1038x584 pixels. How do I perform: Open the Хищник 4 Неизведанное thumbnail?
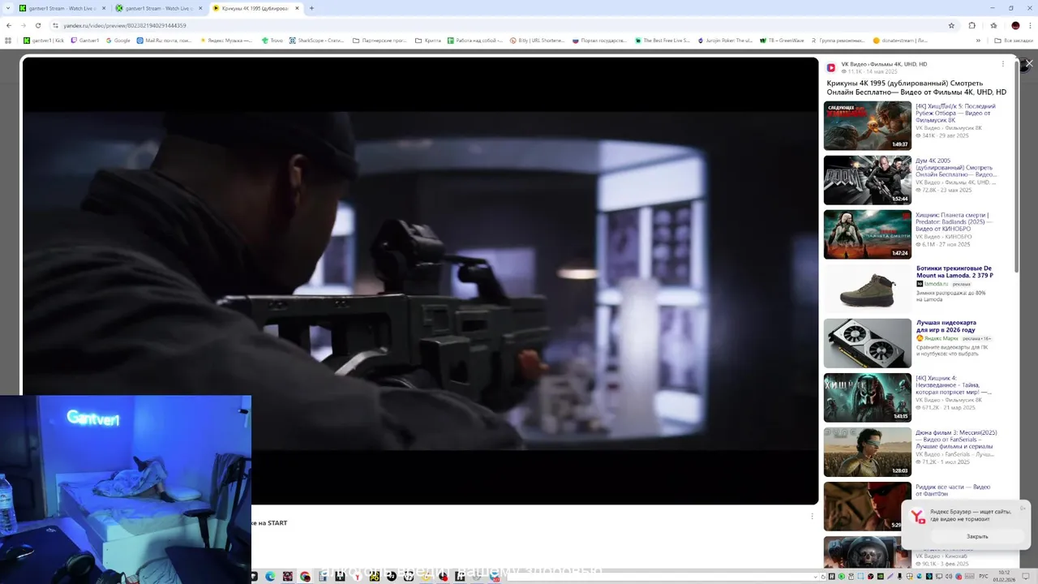point(868,397)
